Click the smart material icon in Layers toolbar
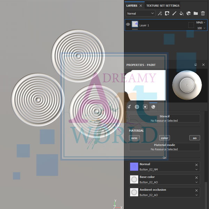Image resolution: width=209 pixels, height=209 pixels. click(188, 13)
